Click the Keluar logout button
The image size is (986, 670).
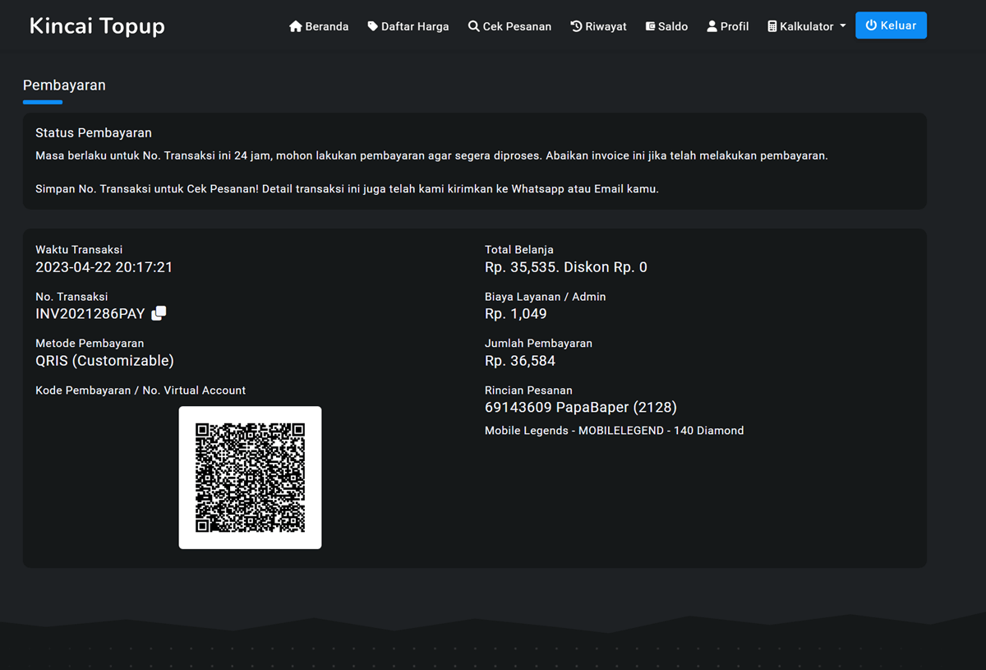pos(891,25)
